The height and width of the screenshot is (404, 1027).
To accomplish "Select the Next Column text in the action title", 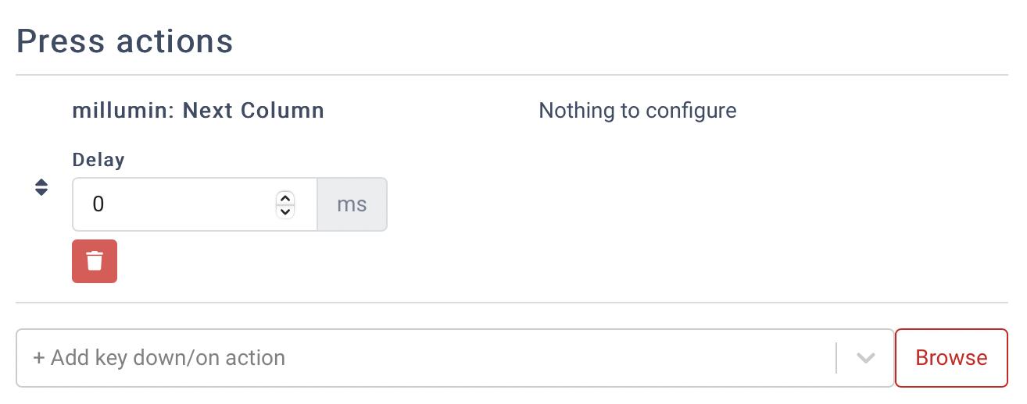I will coord(253,111).
